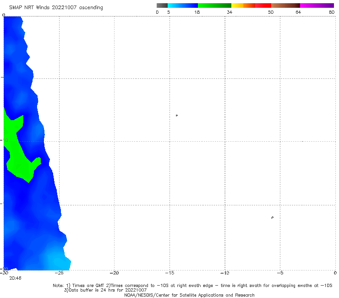Click the yellow-orange segment of the color bar
Image resolution: width=339 pixels, height=298 pixels.
point(243,6)
